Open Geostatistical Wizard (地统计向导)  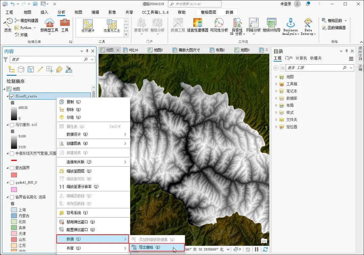click(272, 25)
